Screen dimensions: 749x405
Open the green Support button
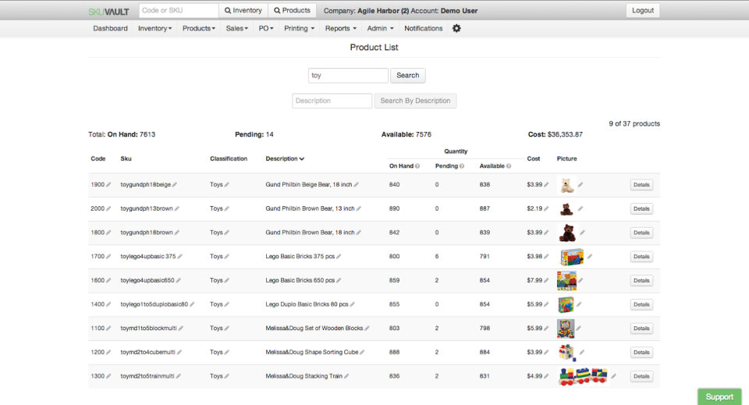tap(719, 396)
